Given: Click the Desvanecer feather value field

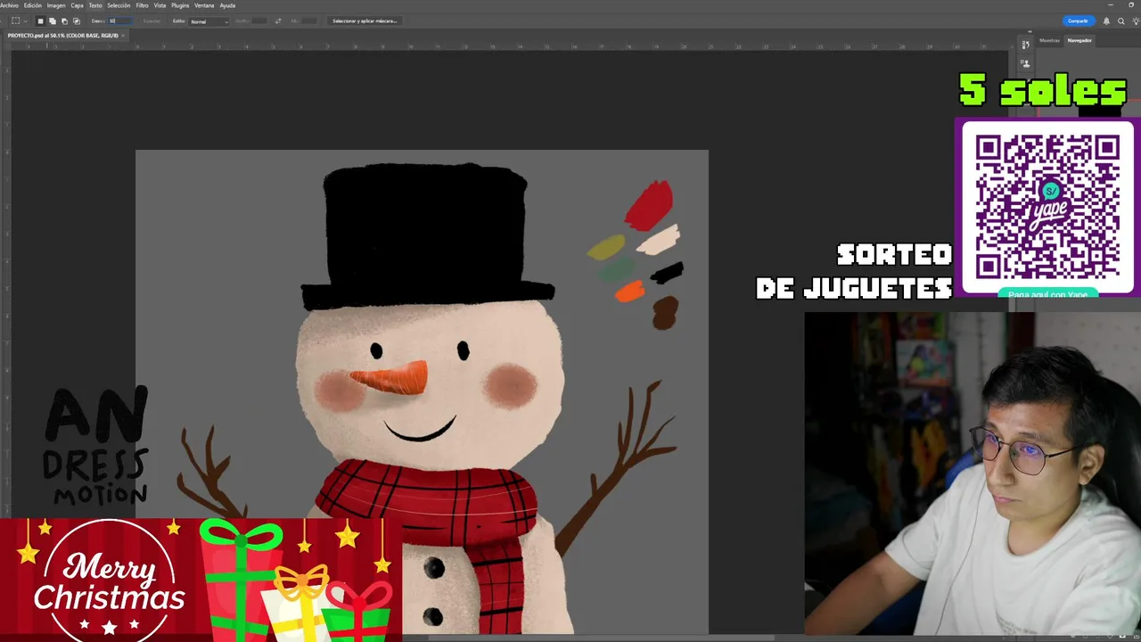Looking at the screenshot, I should 120,21.
